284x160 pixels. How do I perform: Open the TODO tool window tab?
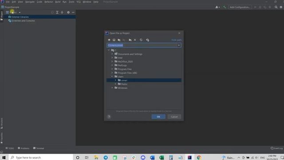pyautogui.click(x=10, y=148)
